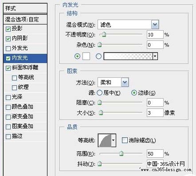Enable the 光泽 satin checkbox
This screenshot has height=176, width=196.
tap(8, 97)
